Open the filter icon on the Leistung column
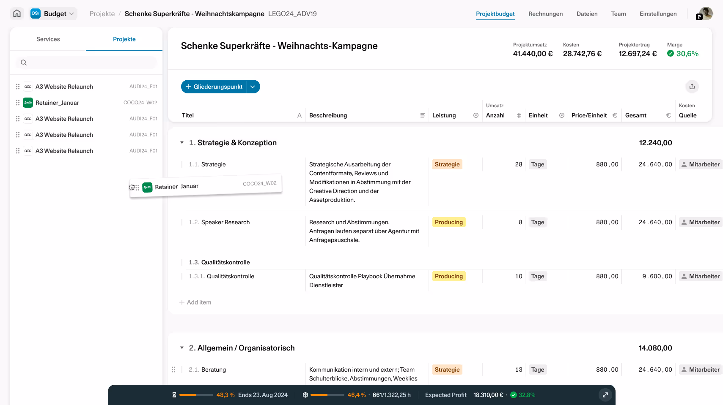The image size is (723, 405). 475,115
